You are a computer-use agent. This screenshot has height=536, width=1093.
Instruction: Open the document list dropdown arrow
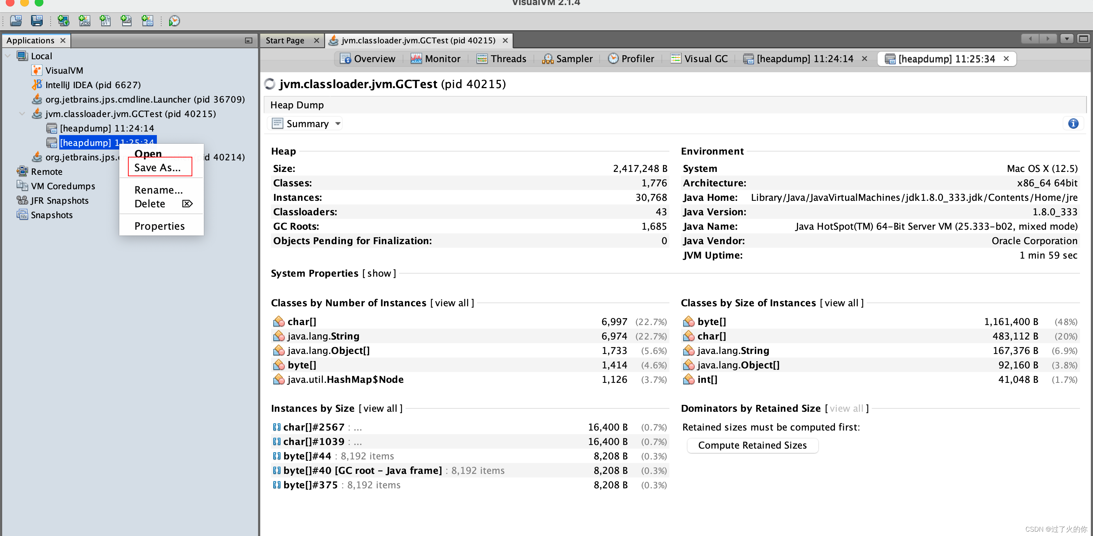1066,39
